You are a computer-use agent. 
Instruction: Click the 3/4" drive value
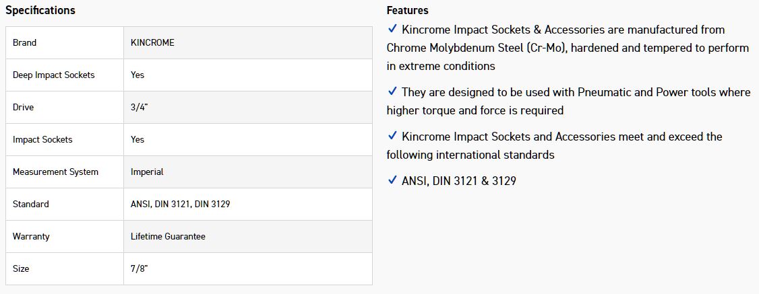(x=139, y=107)
